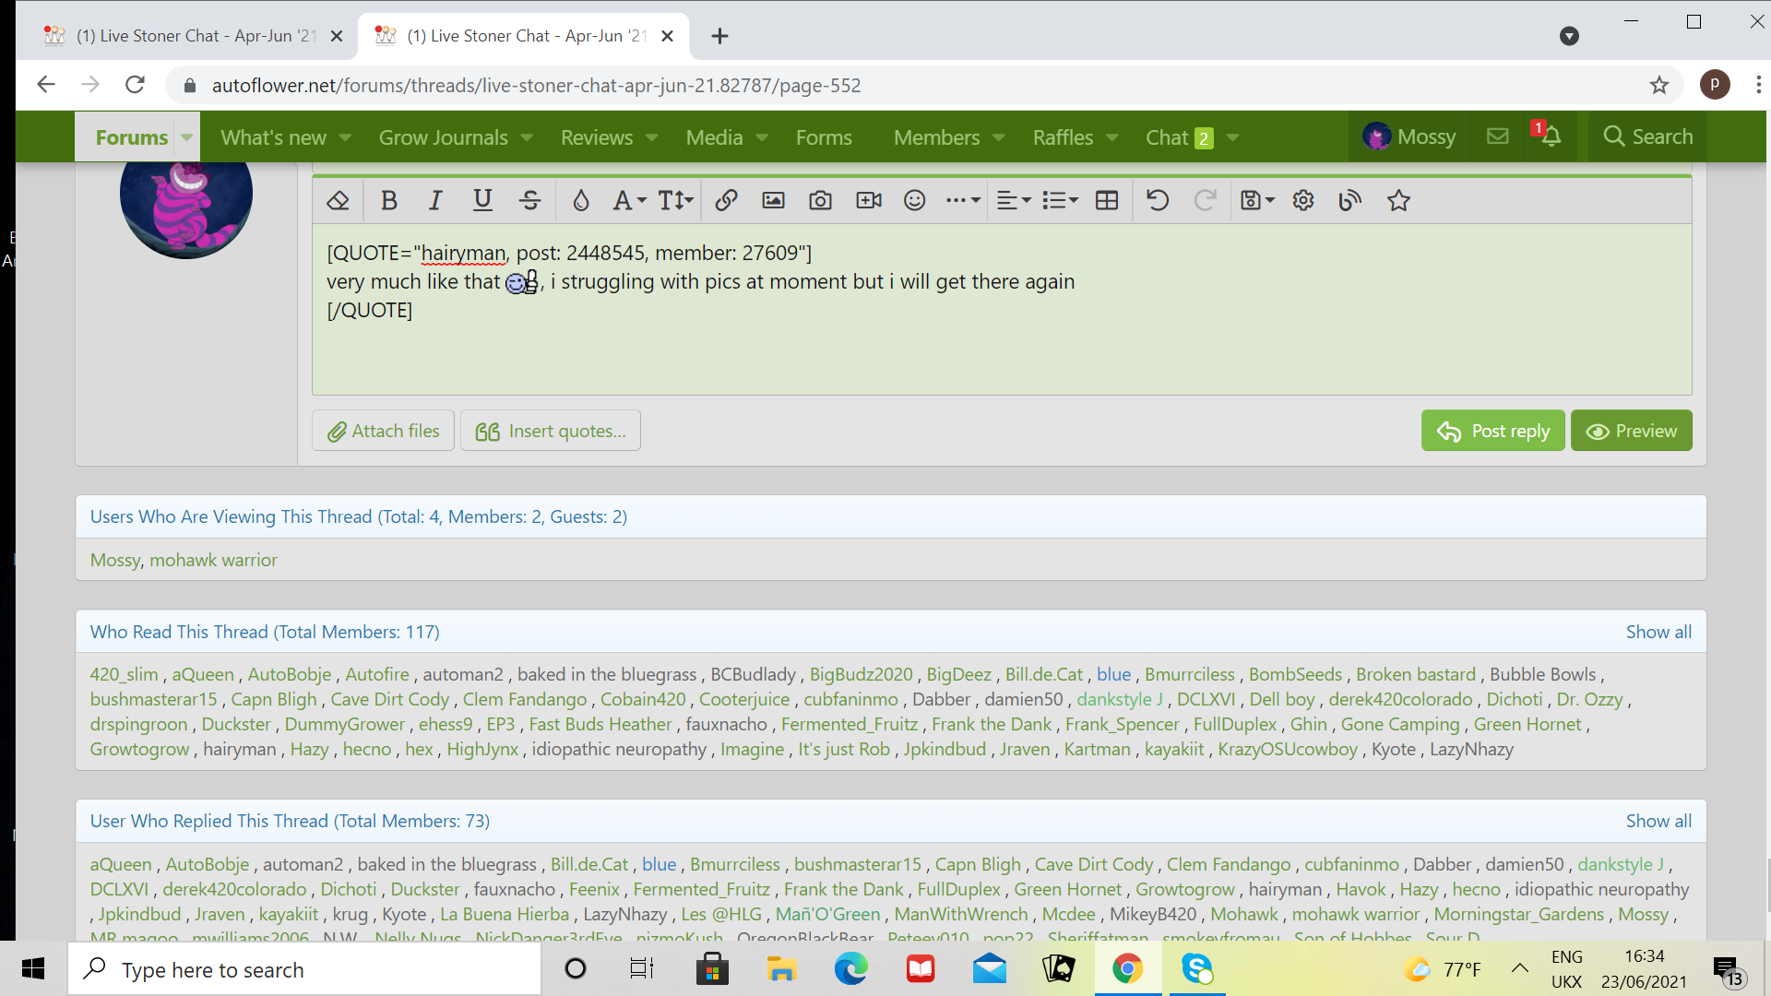Screen dimensions: 1771x996
Task: Click the Attach files button
Action: [384, 431]
